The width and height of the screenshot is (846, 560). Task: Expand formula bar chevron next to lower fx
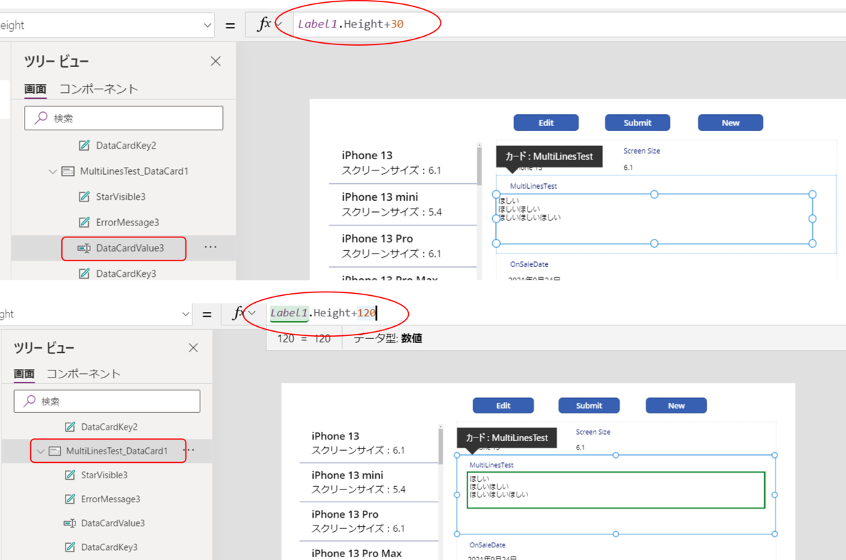click(252, 313)
